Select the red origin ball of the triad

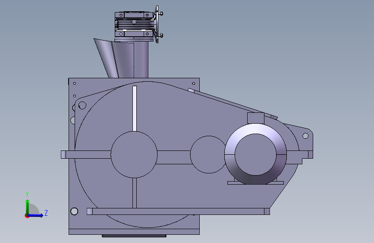pos(27,216)
